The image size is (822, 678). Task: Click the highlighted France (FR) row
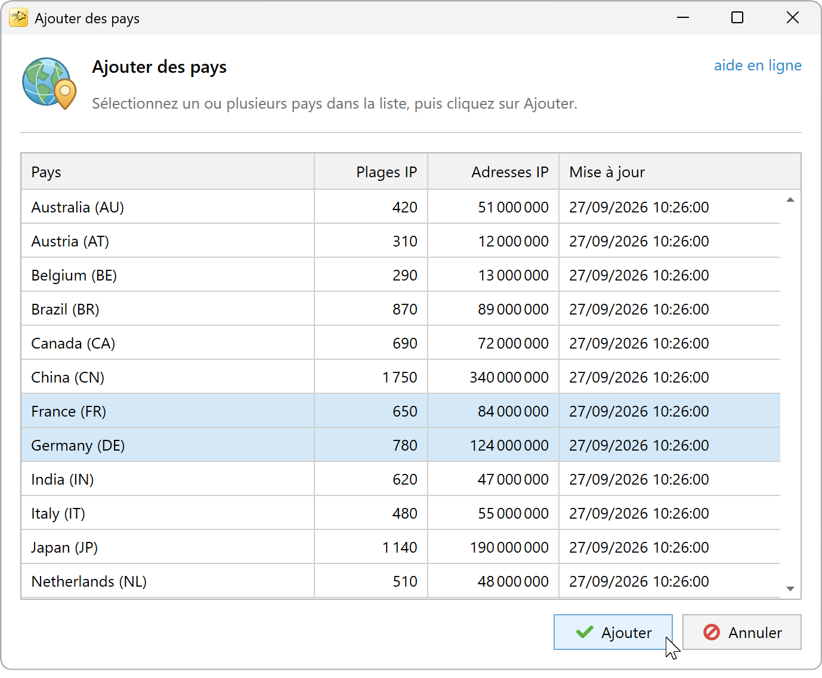pos(401,411)
